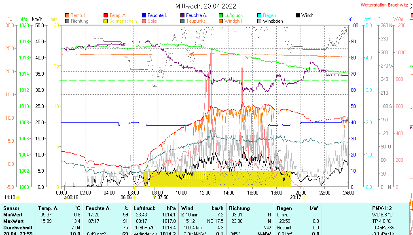Click the yellow Sonnenschein legend square
Viewport: 413px width, 235px height.
106,21
